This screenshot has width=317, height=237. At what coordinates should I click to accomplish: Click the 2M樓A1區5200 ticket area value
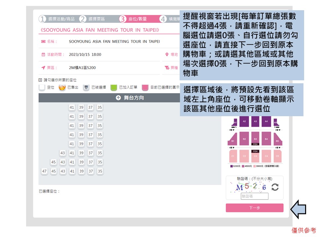point(82,68)
